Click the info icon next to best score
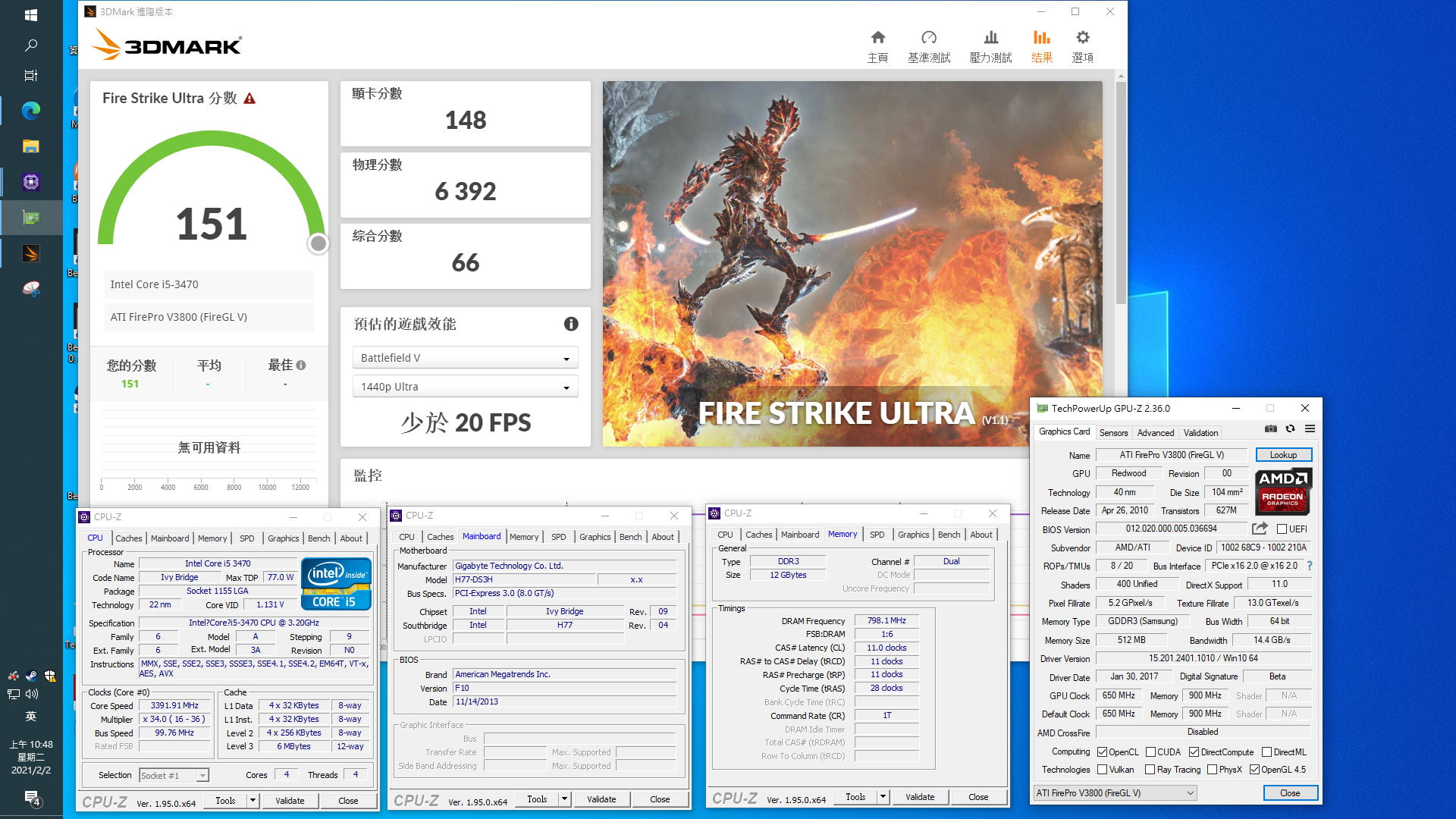The image size is (1456, 819). [301, 366]
